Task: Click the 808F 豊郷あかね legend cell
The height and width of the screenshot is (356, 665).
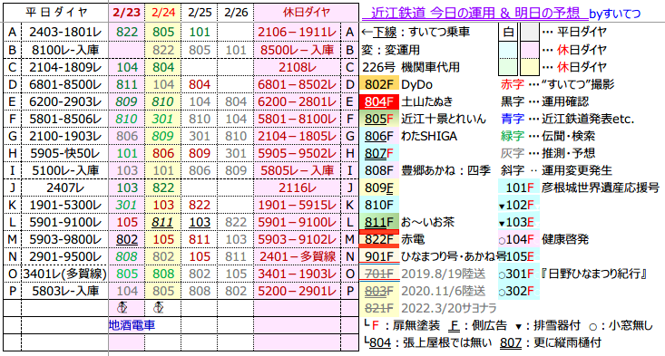Action: click(379, 170)
